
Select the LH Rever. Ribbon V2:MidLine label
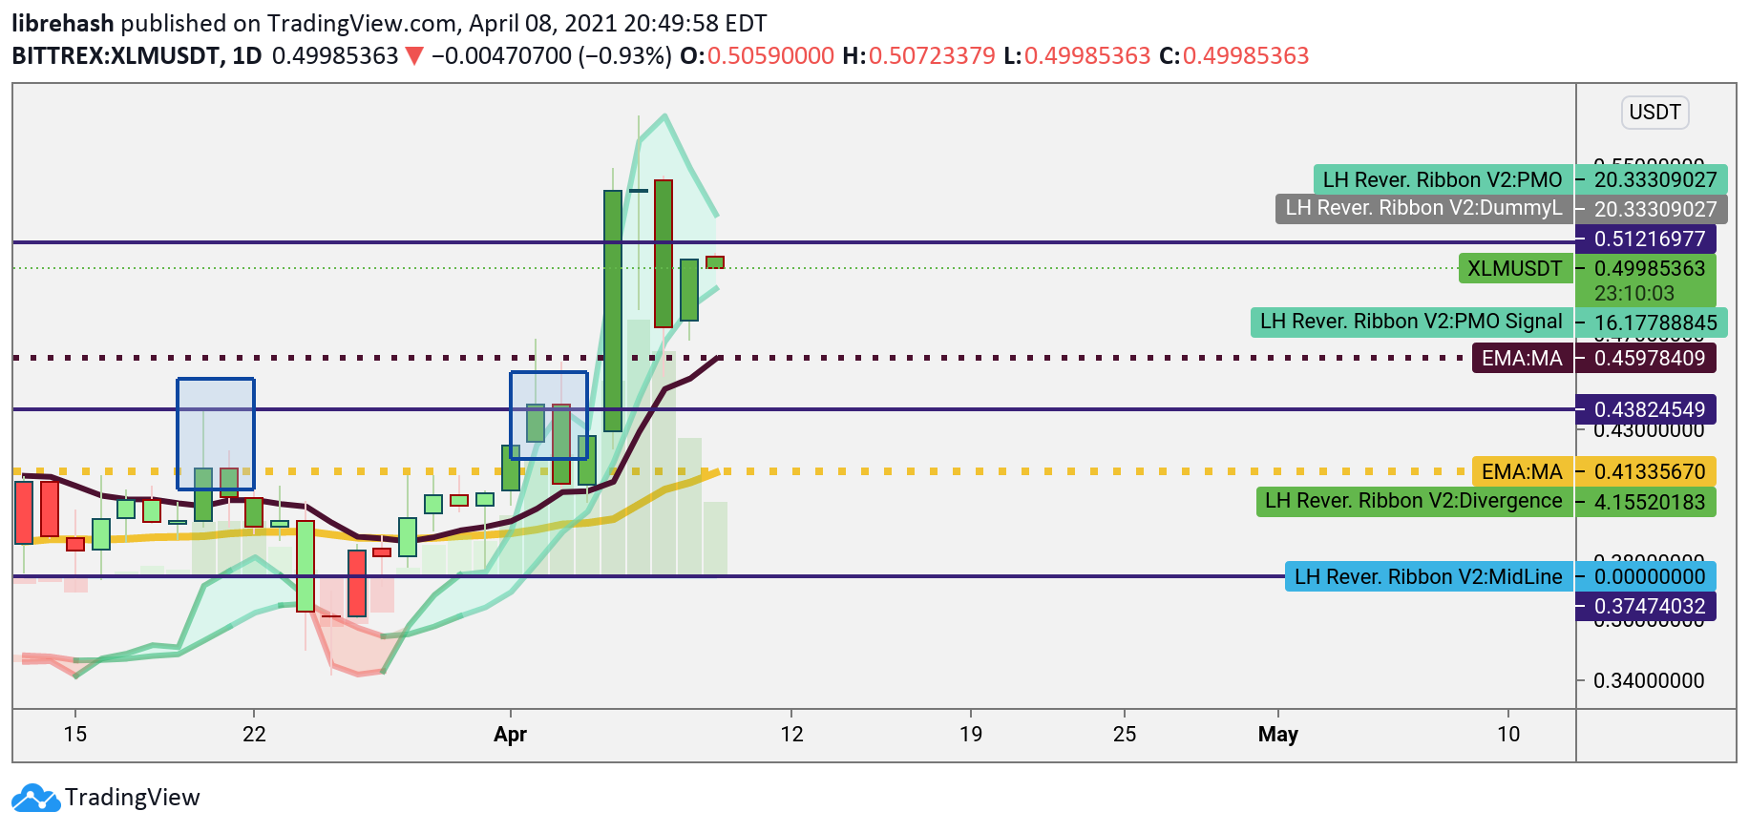point(1428,576)
